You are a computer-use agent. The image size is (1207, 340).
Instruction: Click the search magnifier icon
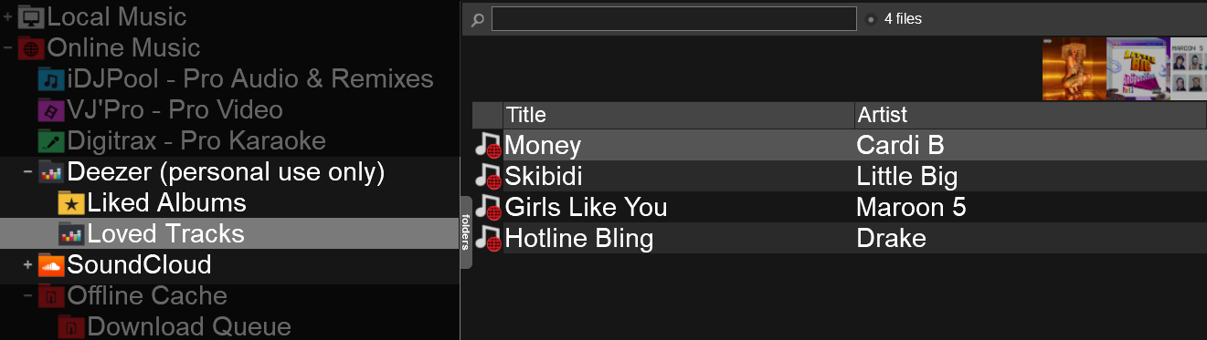477,19
